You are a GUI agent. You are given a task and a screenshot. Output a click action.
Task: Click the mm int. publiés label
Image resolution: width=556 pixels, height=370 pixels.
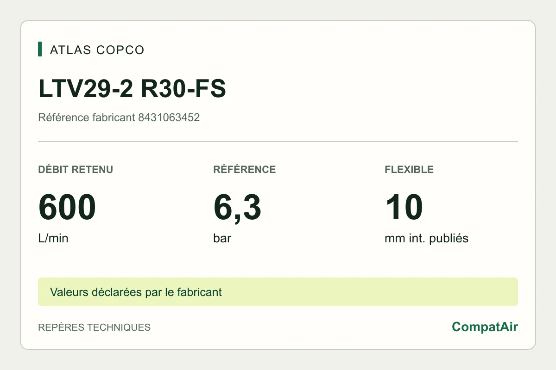click(426, 239)
